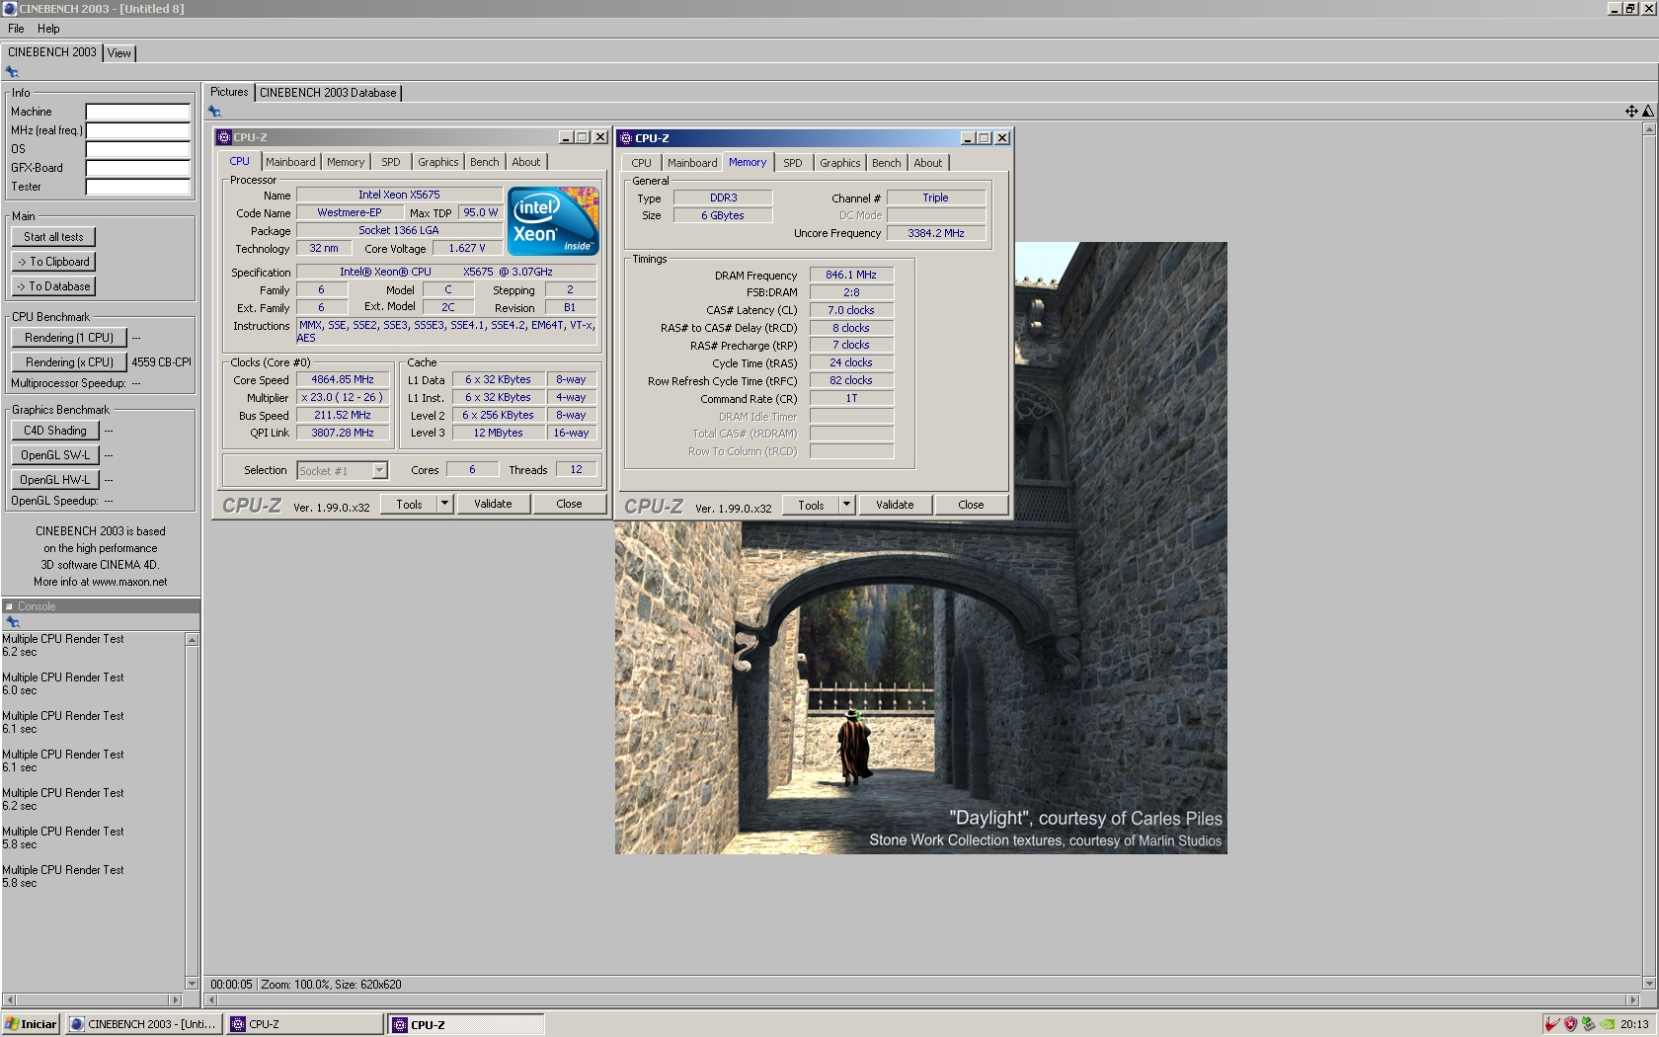Open Bench tab in left CPU-Z window
The height and width of the screenshot is (1037, 1659).
485,162
